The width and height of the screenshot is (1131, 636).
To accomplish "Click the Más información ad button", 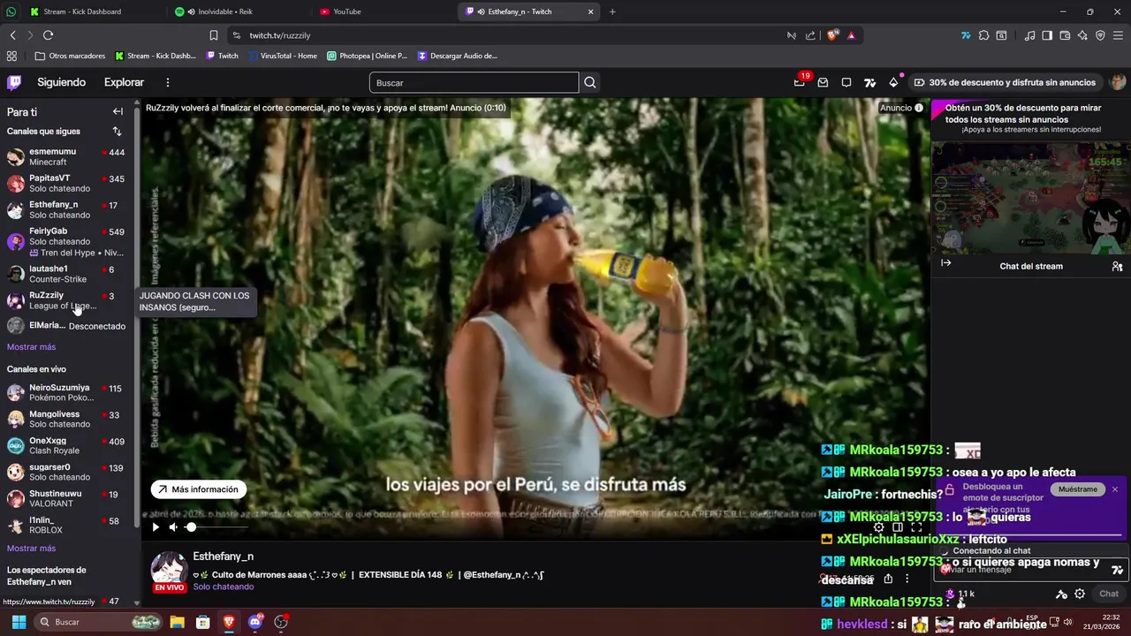I will (x=198, y=489).
